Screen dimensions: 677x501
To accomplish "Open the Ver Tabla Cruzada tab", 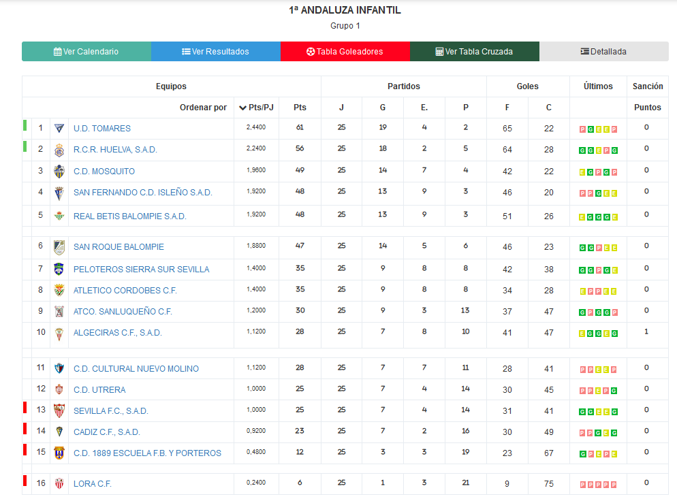I will (x=475, y=51).
